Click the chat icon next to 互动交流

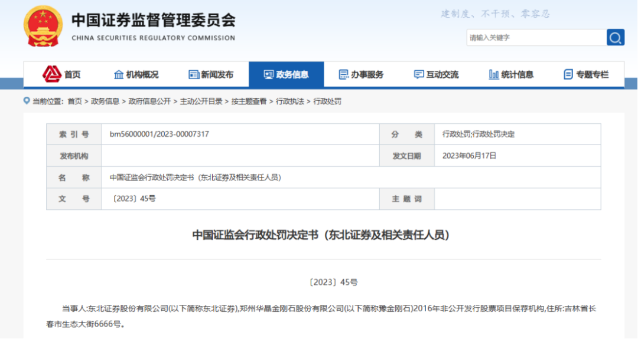419,75
